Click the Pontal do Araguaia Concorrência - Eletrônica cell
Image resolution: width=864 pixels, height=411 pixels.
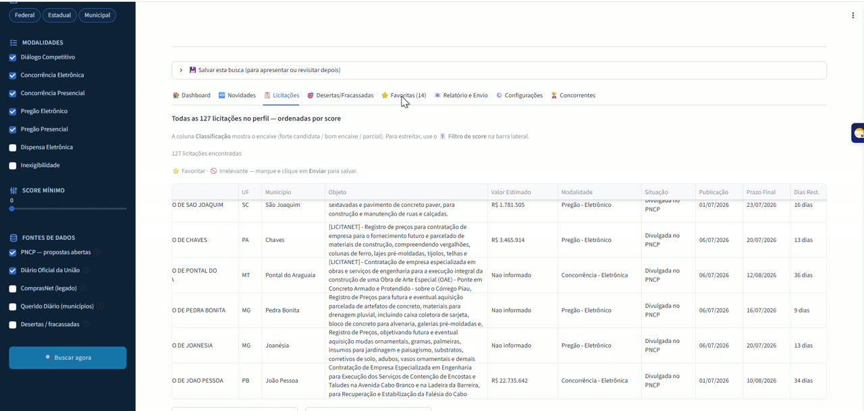(599, 275)
